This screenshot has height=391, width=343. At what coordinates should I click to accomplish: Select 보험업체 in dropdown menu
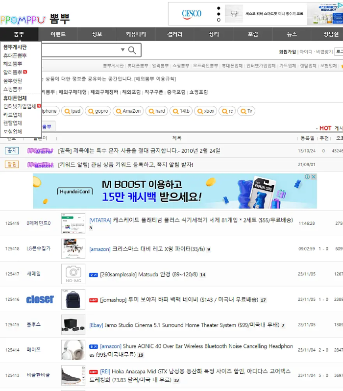pyautogui.click(x=13, y=132)
